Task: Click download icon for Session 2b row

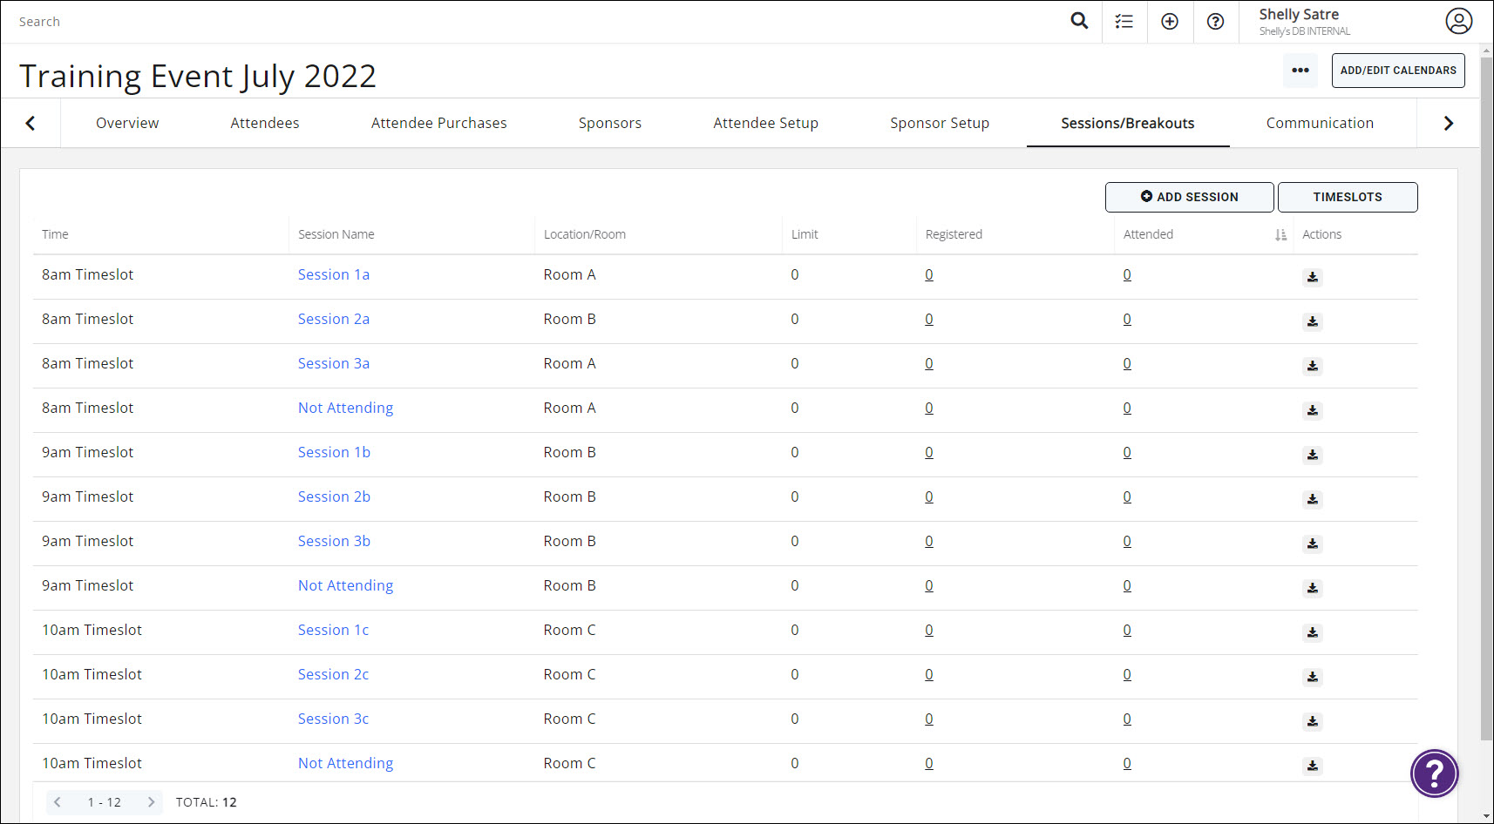Action: coord(1312,499)
